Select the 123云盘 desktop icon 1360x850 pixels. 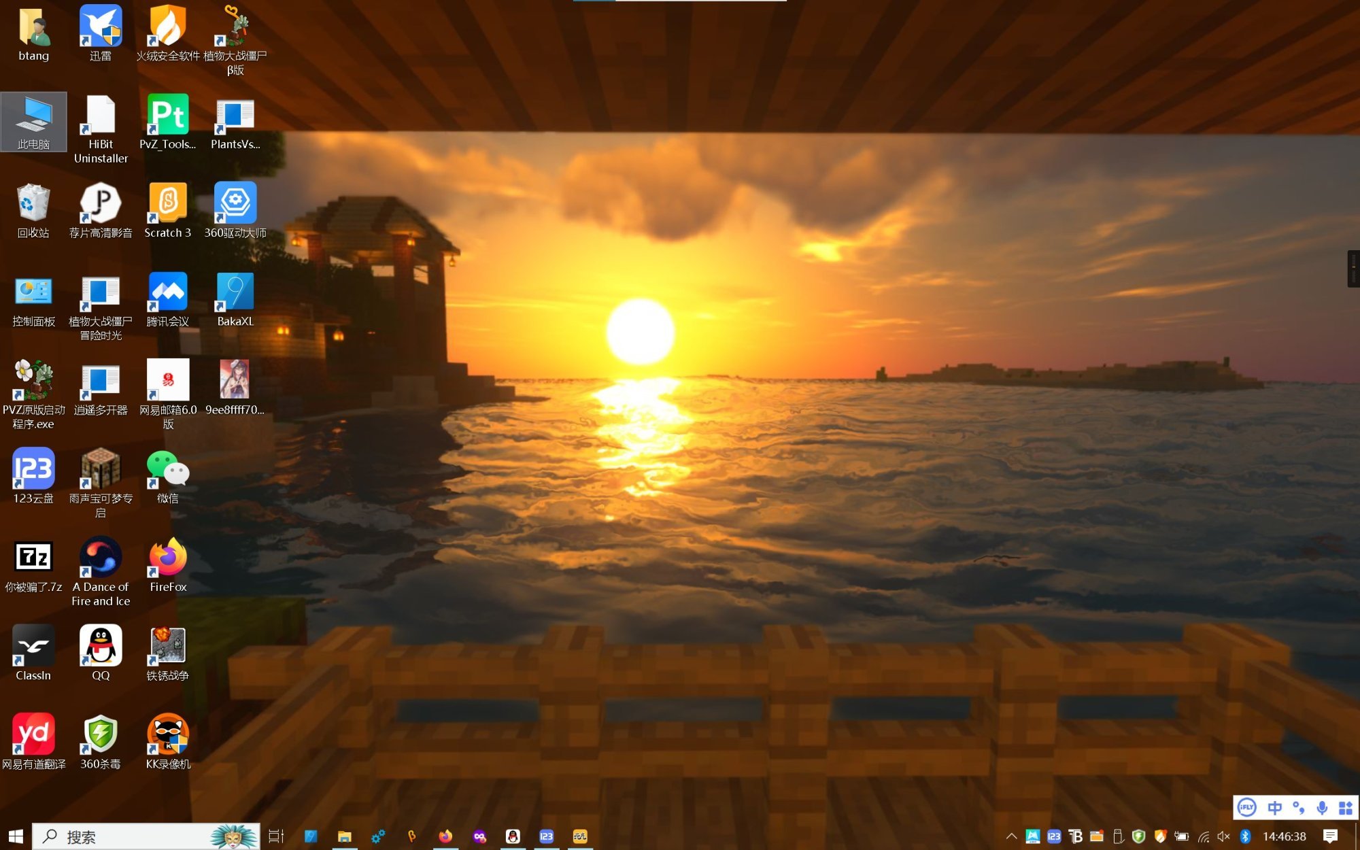33,477
